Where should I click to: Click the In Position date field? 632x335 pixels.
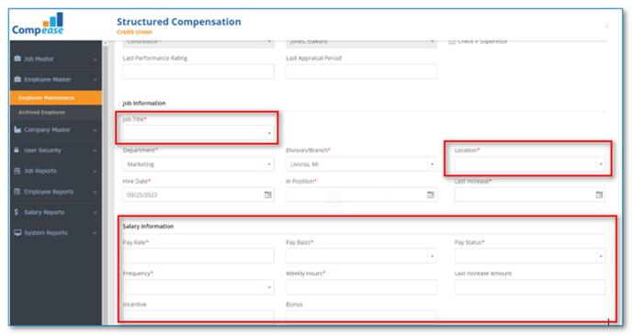[362, 195]
